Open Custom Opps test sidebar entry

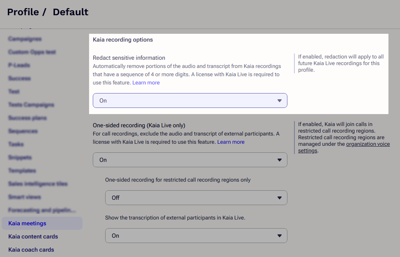(32, 52)
